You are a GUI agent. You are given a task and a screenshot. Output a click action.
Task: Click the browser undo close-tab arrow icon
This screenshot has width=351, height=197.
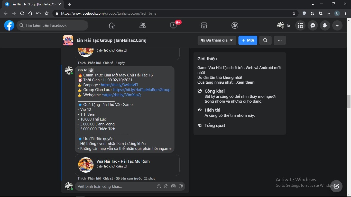[x=39, y=13]
